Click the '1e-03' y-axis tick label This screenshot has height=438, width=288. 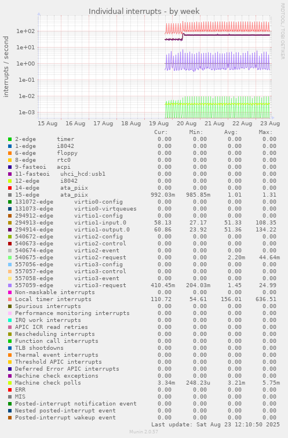point(27,113)
